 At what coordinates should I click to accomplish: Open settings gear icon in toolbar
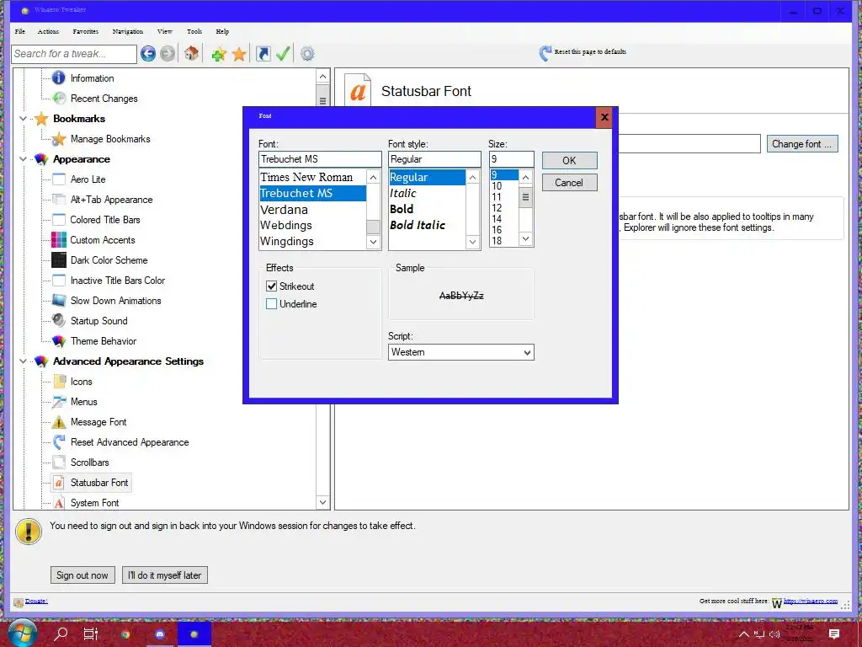[x=307, y=53]
